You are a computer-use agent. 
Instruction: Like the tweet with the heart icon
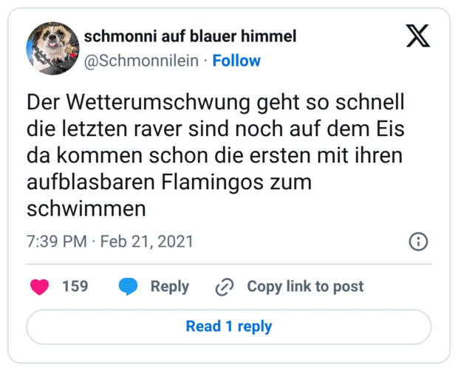39,287
